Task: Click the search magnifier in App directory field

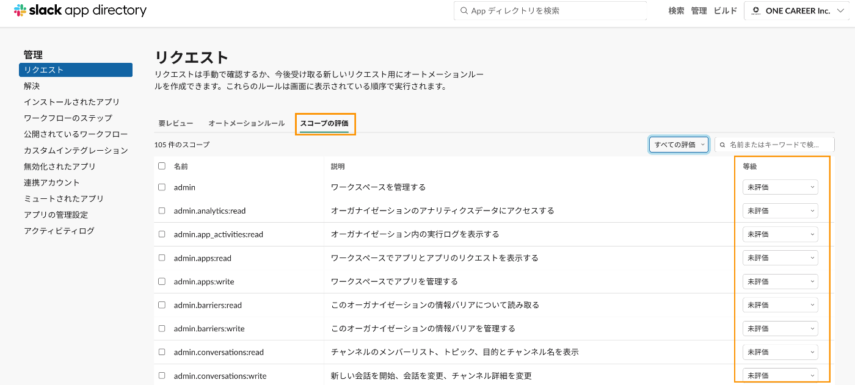Action: [x=464, y=11]
